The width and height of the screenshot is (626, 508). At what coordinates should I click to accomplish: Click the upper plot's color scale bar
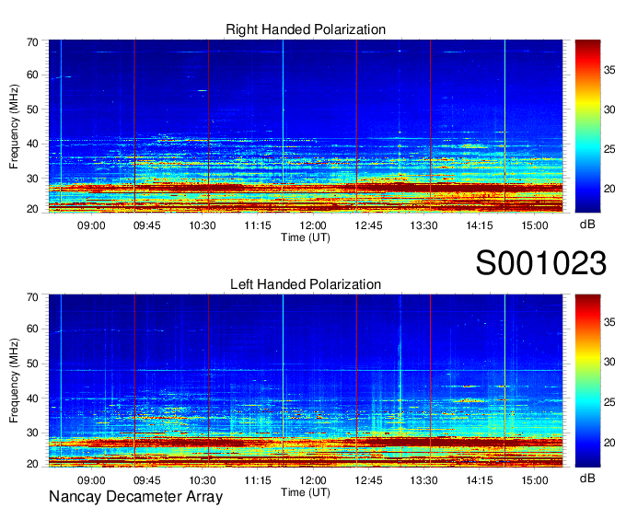(x=587, y=126)
